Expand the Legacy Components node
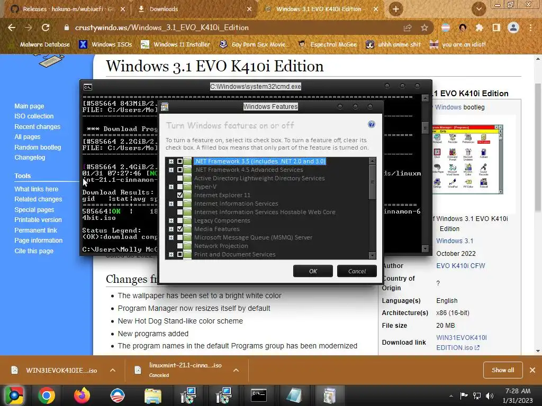This screenshot has height=406, width=542. pos(171,220)
